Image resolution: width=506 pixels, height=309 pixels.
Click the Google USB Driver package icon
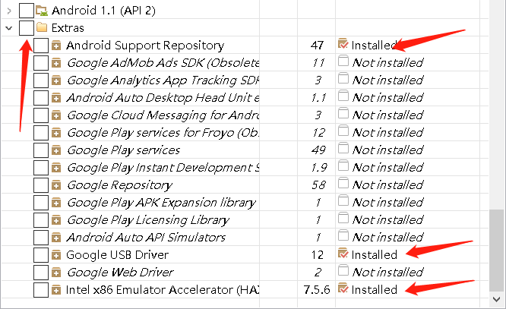click(x=56, y=255)
